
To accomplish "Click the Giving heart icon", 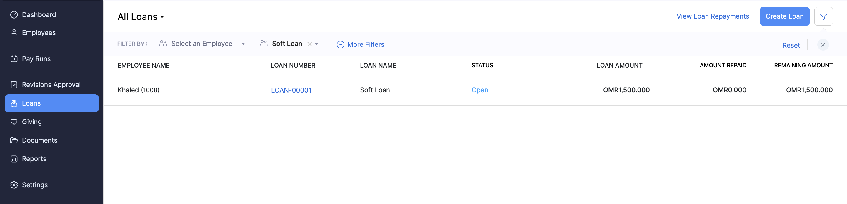I will [x=14, y=121].
